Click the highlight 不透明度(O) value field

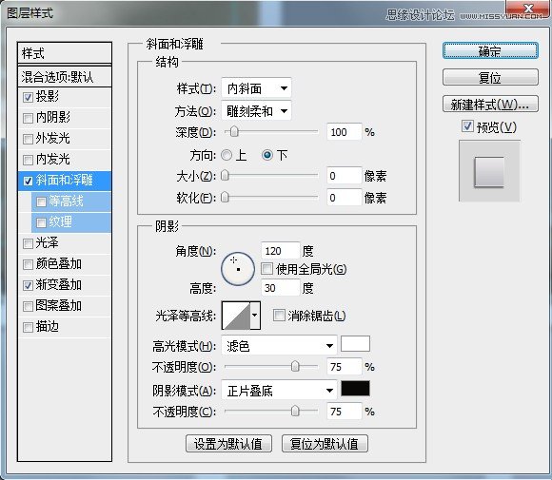coord(344,367)
